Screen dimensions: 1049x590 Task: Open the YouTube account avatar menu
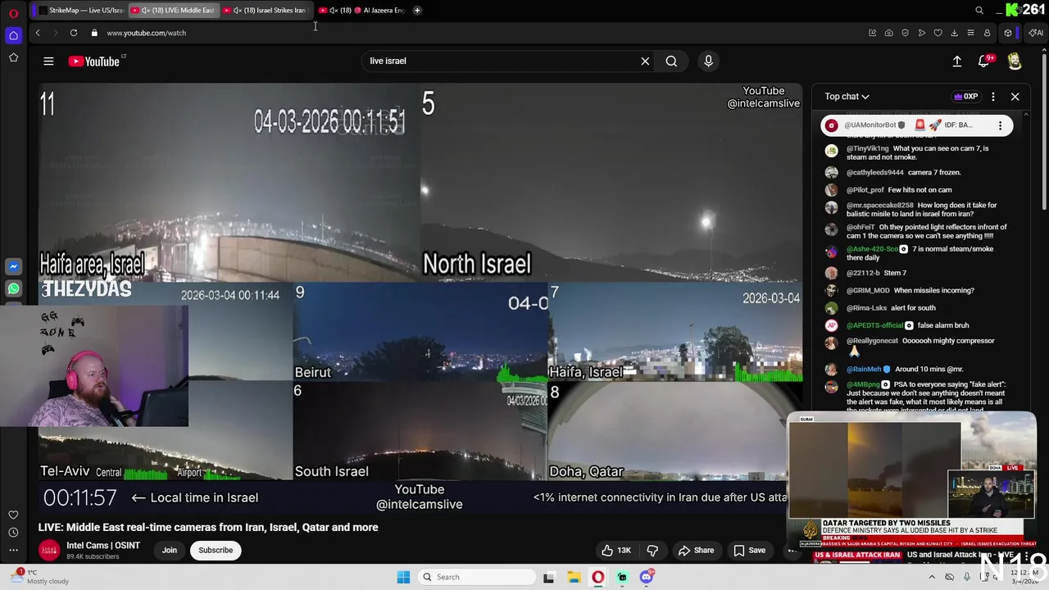(x=1015, y=61)
